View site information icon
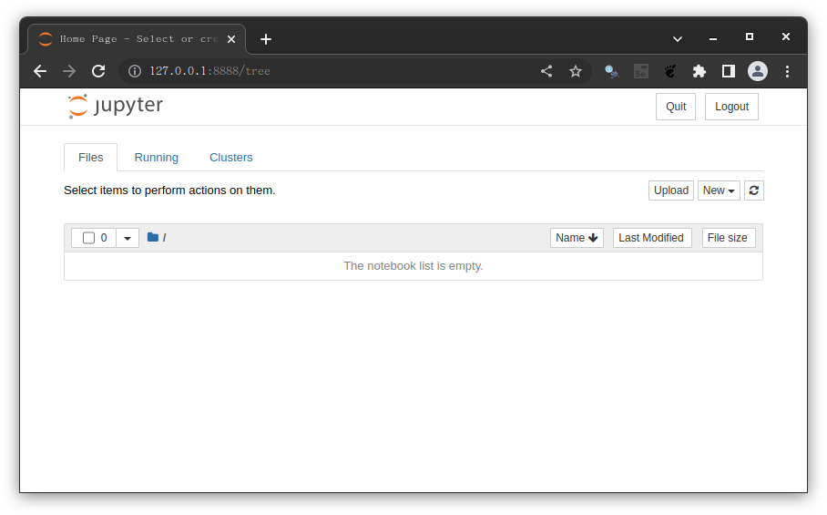The image size is (827, 515). 135,71
